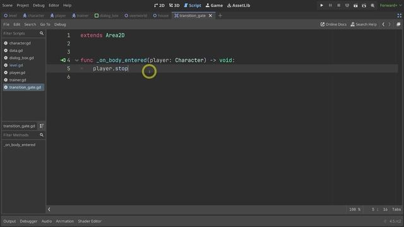The image size is (404, 227).
Task: Click the Search Help button
Action: (x=364, y=24)
